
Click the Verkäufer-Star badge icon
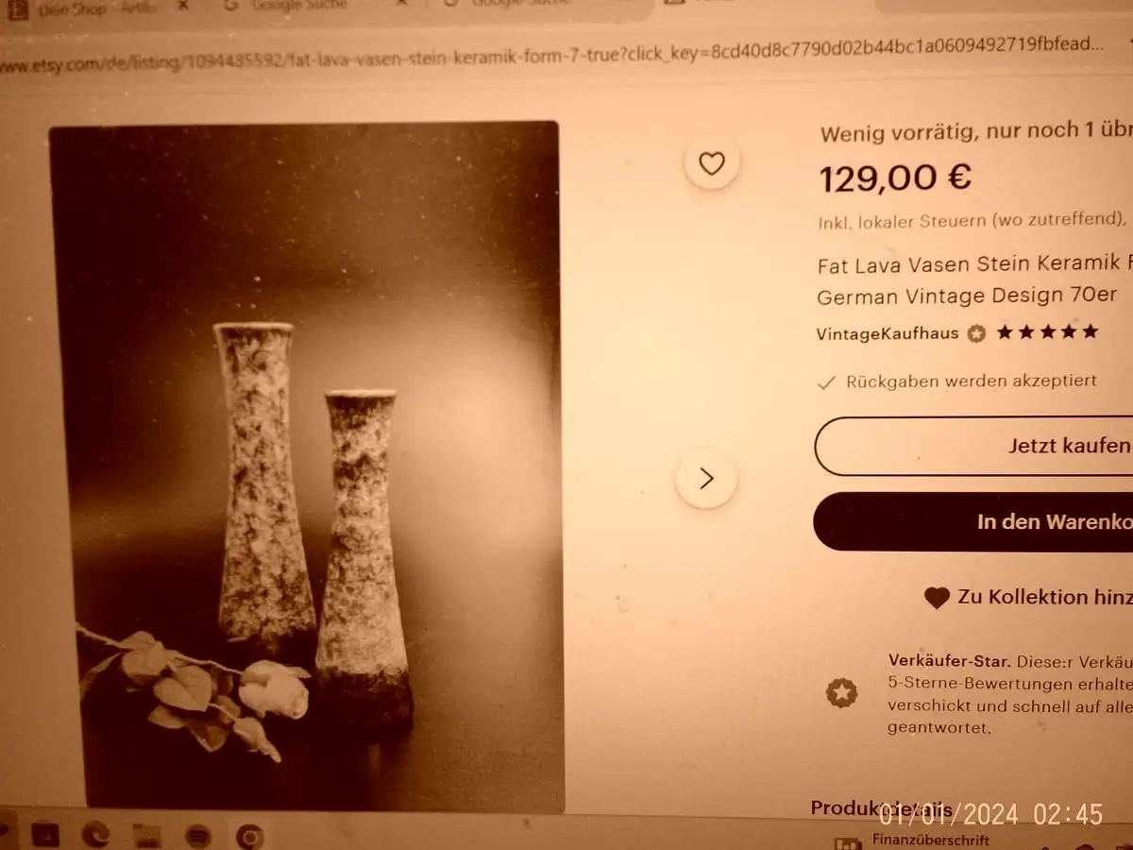pyautogui.click(x=841, y=693)
